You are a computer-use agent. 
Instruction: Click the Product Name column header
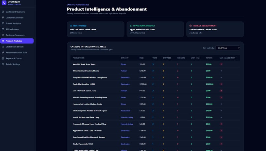click(79, 58)
